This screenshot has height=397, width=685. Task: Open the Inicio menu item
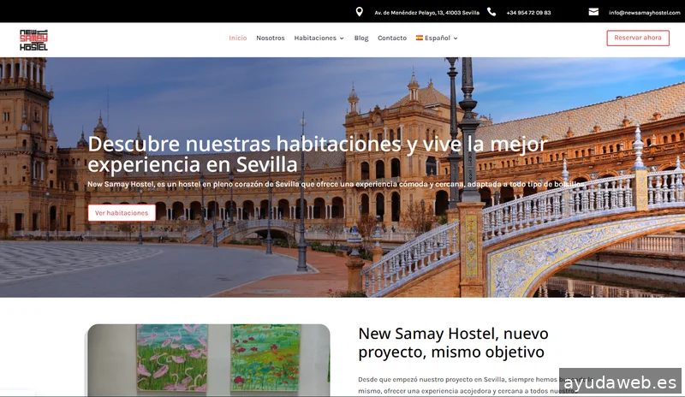238,38
